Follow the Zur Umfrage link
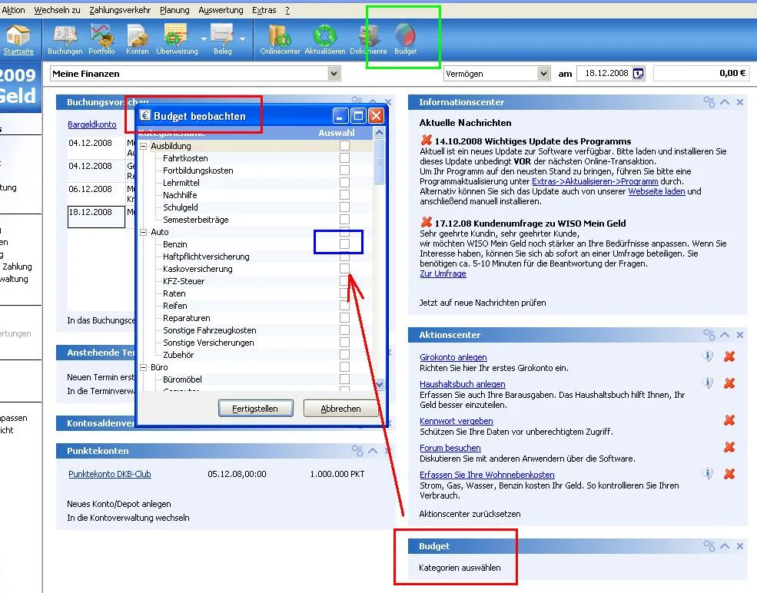This screenshot has height=593, width=757. [x=442, y=273]
